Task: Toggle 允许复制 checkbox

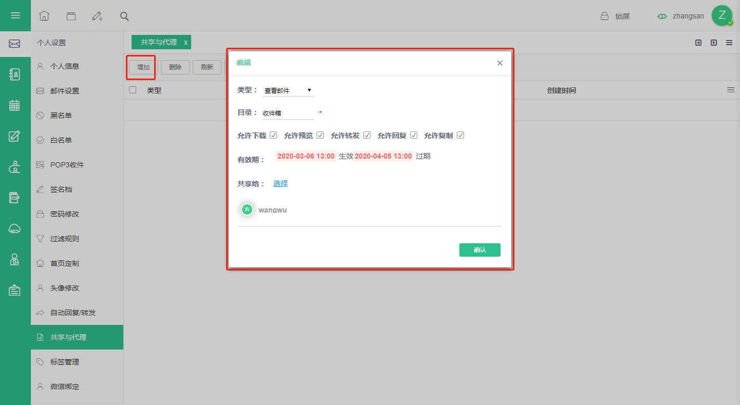Action: (x=460, y=135)
